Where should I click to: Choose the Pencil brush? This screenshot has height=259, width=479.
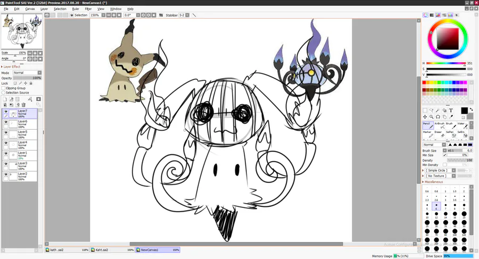(x=428, y=126)
